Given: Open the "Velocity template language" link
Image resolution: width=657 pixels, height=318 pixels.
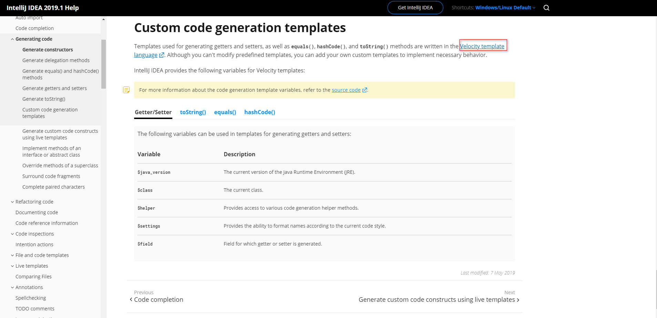Looking at the screenshot, I should coord(482,46).
